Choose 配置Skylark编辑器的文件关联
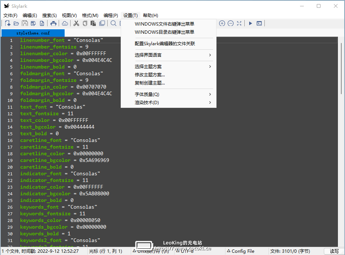Image resolution: width=345 pixels, height=255 pixels. [x=169, y=43]
